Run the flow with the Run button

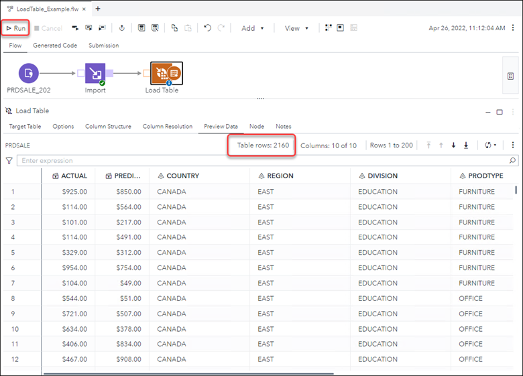[x=16, y=28]
